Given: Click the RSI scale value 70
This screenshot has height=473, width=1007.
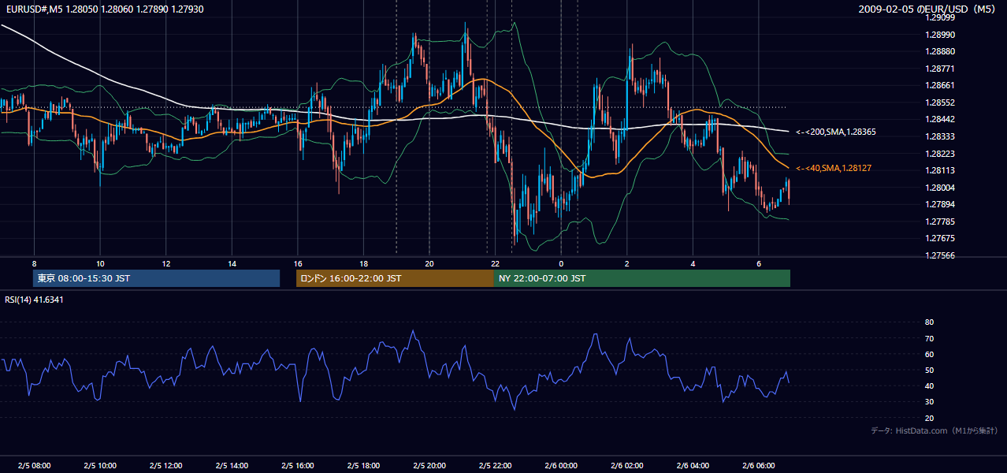Looking at the screenshot, I should coord(929,339).
